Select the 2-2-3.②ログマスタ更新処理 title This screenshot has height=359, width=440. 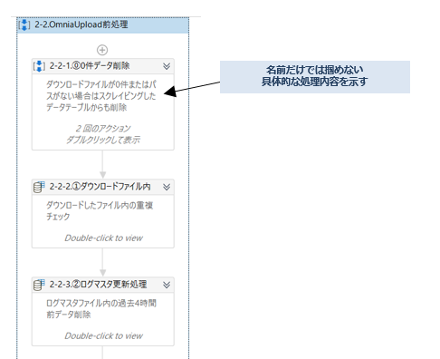(98, 285)
